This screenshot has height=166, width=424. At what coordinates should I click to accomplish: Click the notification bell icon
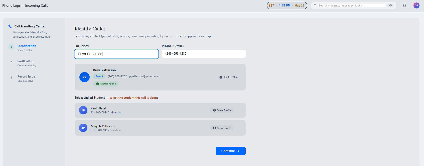[404, 5]
